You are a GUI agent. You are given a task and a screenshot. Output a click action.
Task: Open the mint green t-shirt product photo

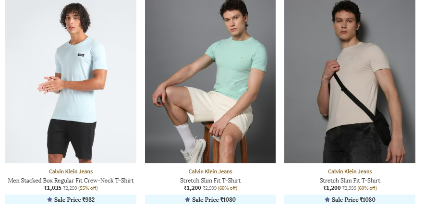[x=210, y=81]
